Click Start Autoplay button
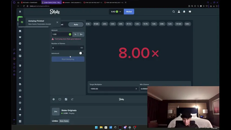 [68, 59]
